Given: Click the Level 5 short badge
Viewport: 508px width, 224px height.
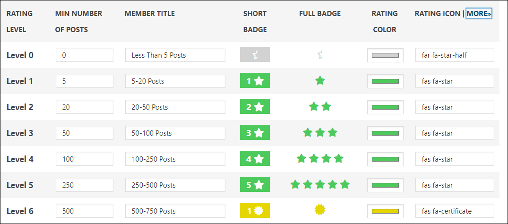Looking at the screenshot, I should point(255,185).
